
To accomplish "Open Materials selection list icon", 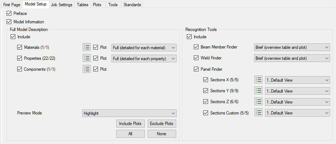I will coord(87,47).
